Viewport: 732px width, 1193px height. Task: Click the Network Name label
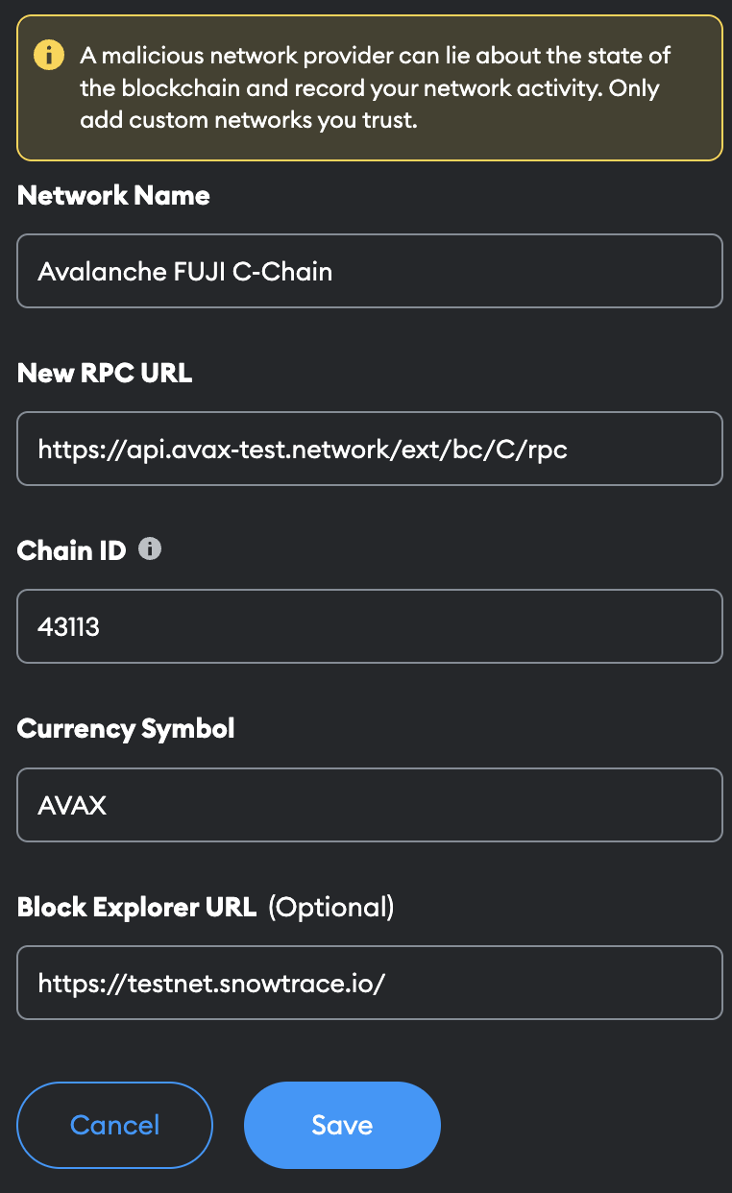[x=113, y=196]
